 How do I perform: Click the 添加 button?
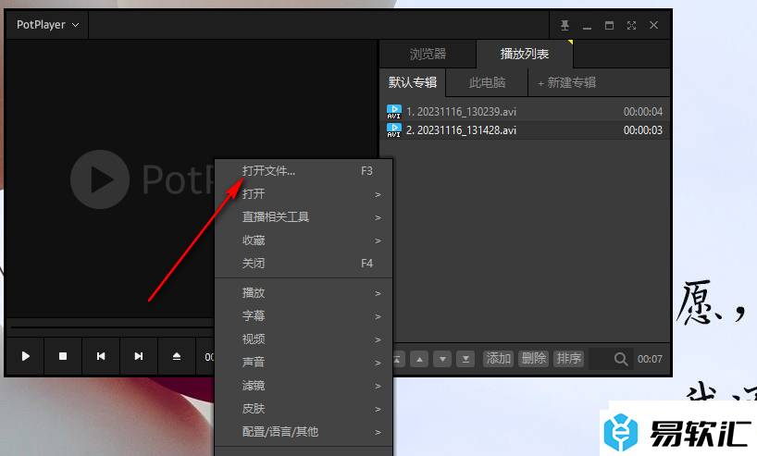tap(498, 359)
